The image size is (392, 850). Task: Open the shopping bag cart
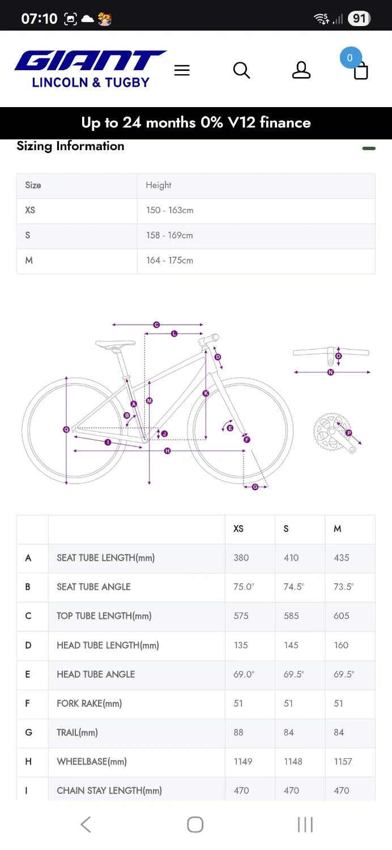tap(361, 71)
